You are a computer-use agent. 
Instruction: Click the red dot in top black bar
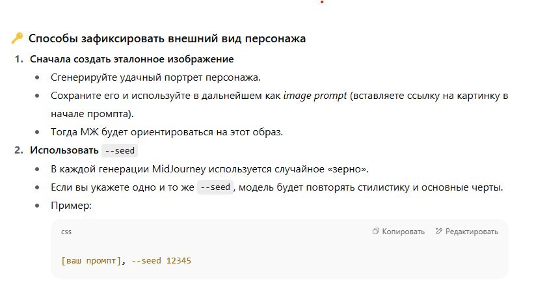[322, 2]
